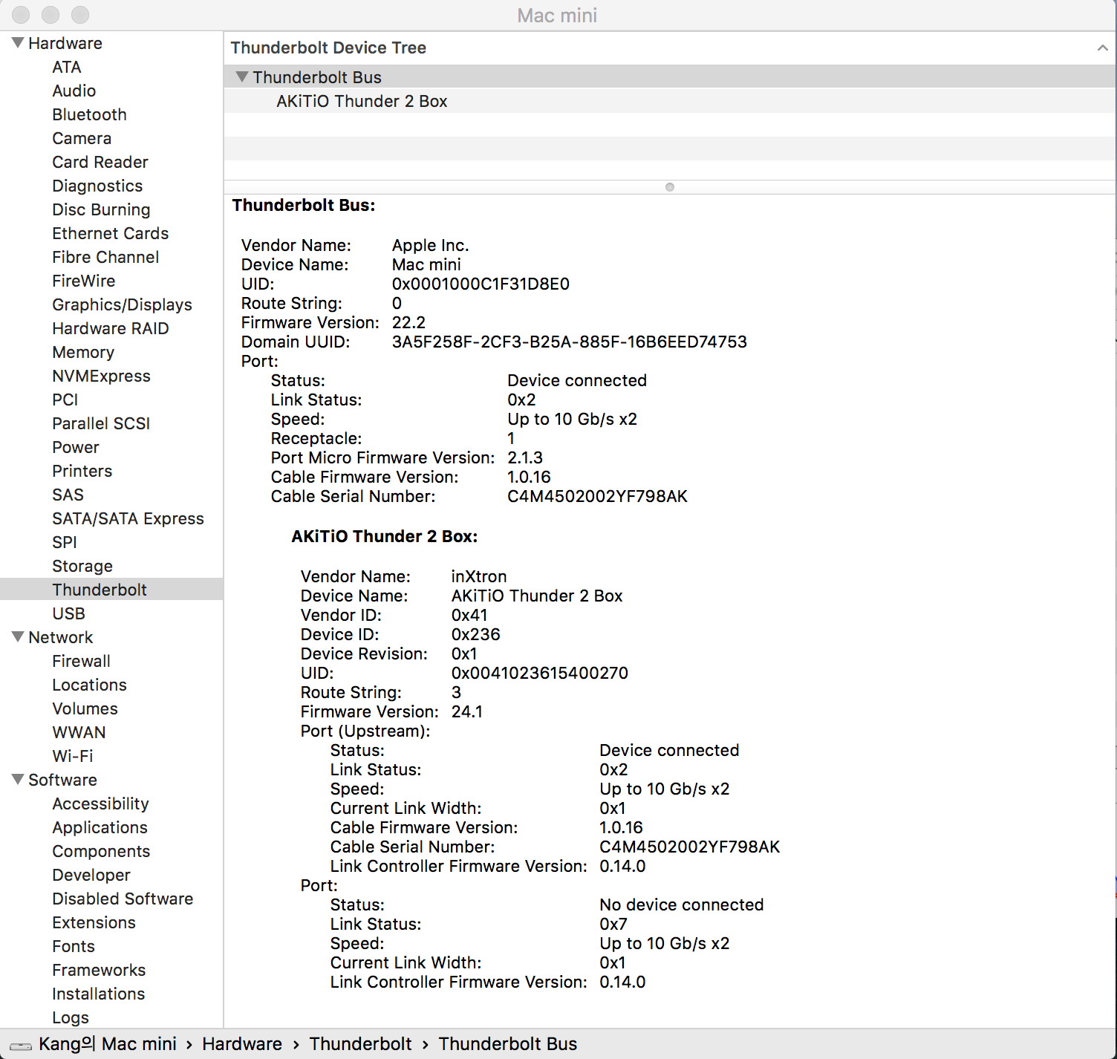Click the split pane divider handle dot
The width and height of the screenshot is (1117, 1059).
tap(670, 187)
